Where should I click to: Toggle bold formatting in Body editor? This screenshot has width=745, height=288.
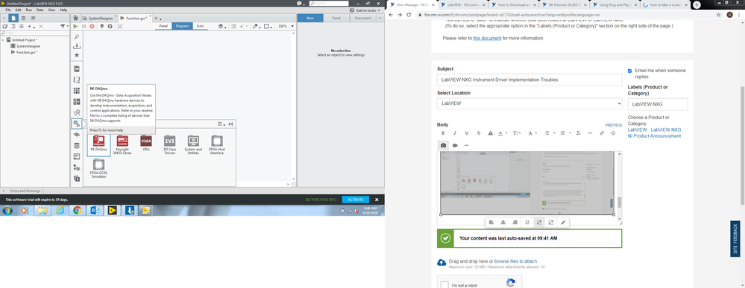[443, 133]
